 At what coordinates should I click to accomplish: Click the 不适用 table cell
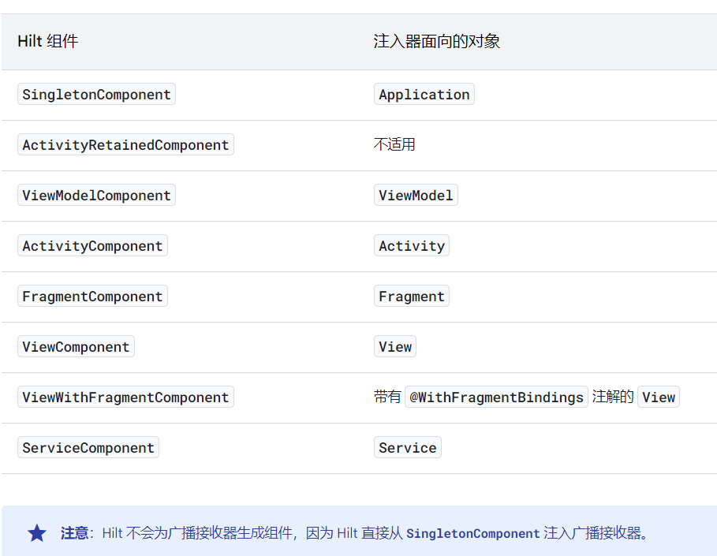[x=390, y=144]
